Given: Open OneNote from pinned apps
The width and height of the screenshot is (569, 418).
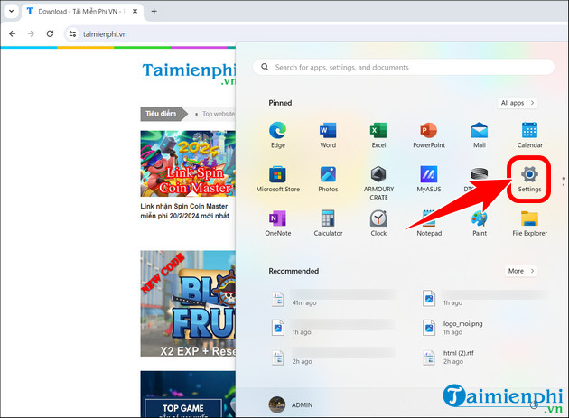Looking at the screenshot, I should 278,223.
